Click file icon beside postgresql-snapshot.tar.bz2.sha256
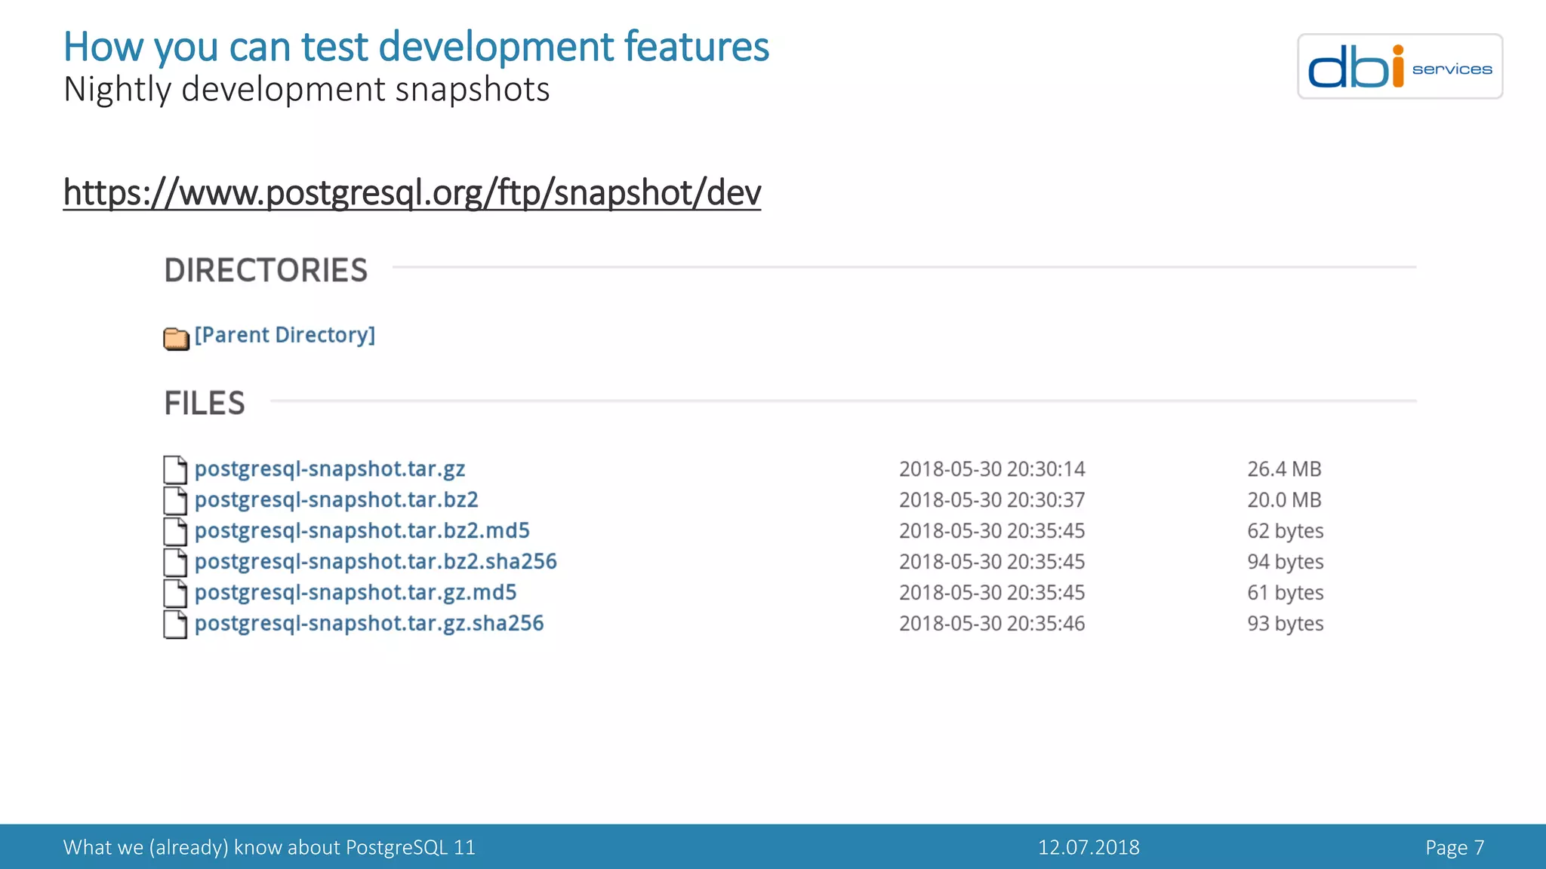Screen dimensions: 1546x869 coord(175,562)
